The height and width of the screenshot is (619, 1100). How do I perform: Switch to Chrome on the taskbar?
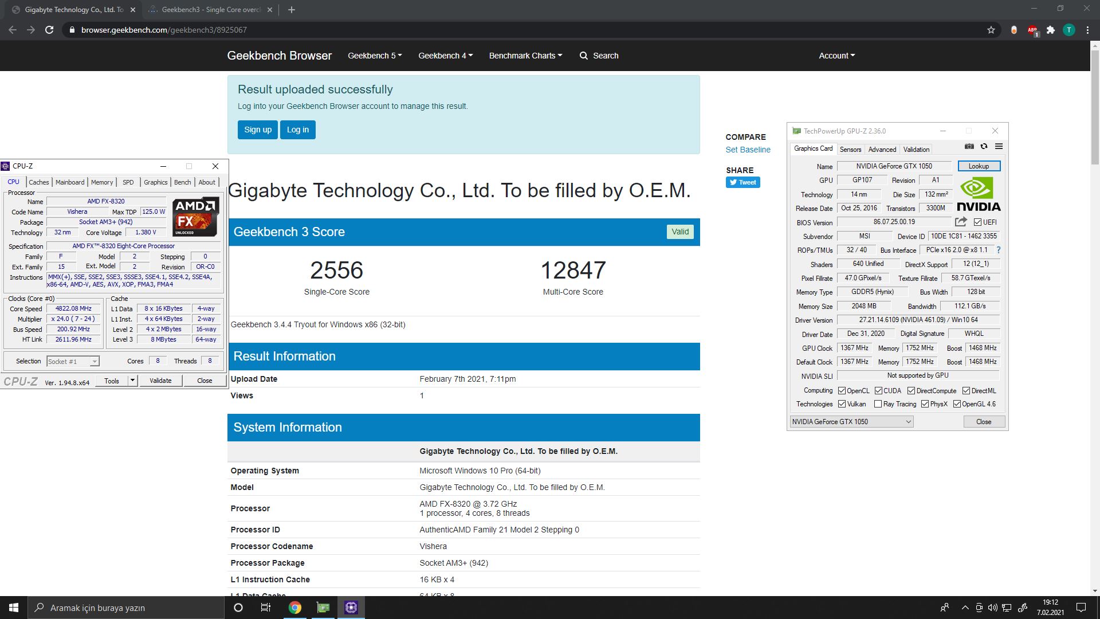[x=294, y=608]
